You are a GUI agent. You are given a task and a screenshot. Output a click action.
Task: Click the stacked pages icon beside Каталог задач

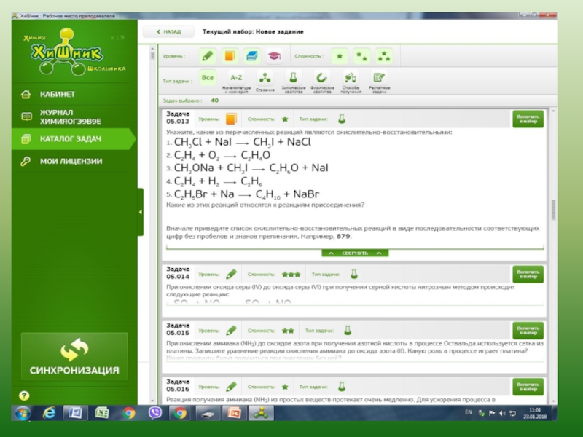26,139
